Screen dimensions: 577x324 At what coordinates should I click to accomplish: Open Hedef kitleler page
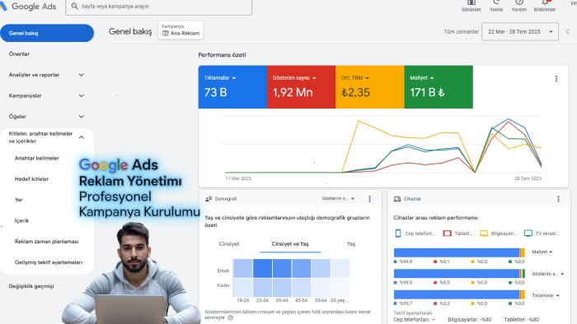tap(31, 179)
